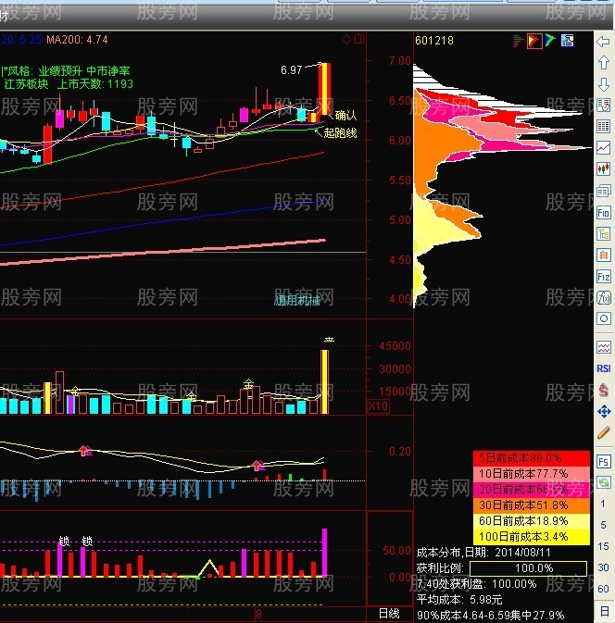Select the RSI indicator icon
The height and width of the screenshot is (623, 615).
click(x=604, y=368)
